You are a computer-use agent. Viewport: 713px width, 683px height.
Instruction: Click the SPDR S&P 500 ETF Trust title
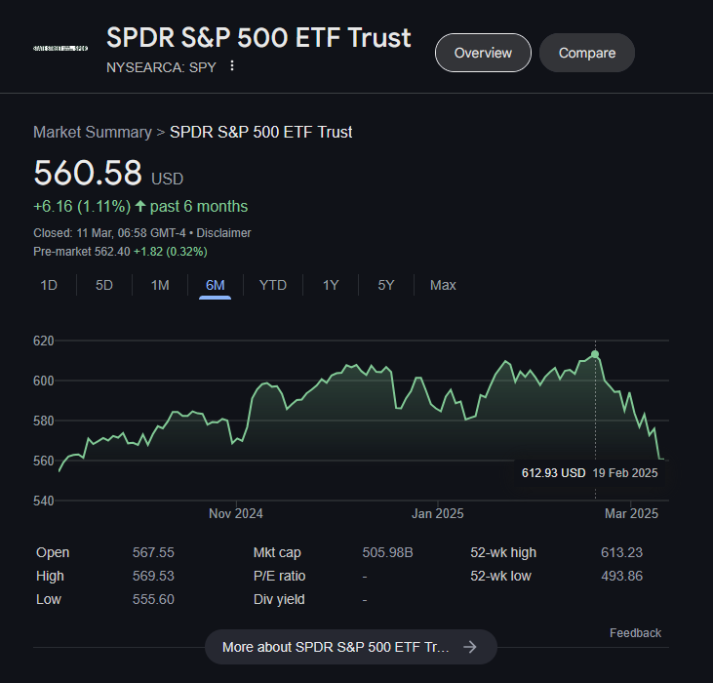[x=258, y=37]
